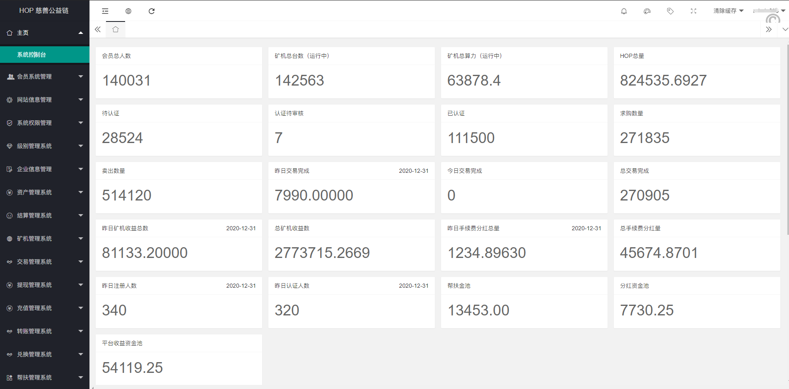Expand 会员系统管理 sidebar menu
Image resolution: width=789 pixels, height=389 pixels.
pyautogui.click(x=44, y=76)
